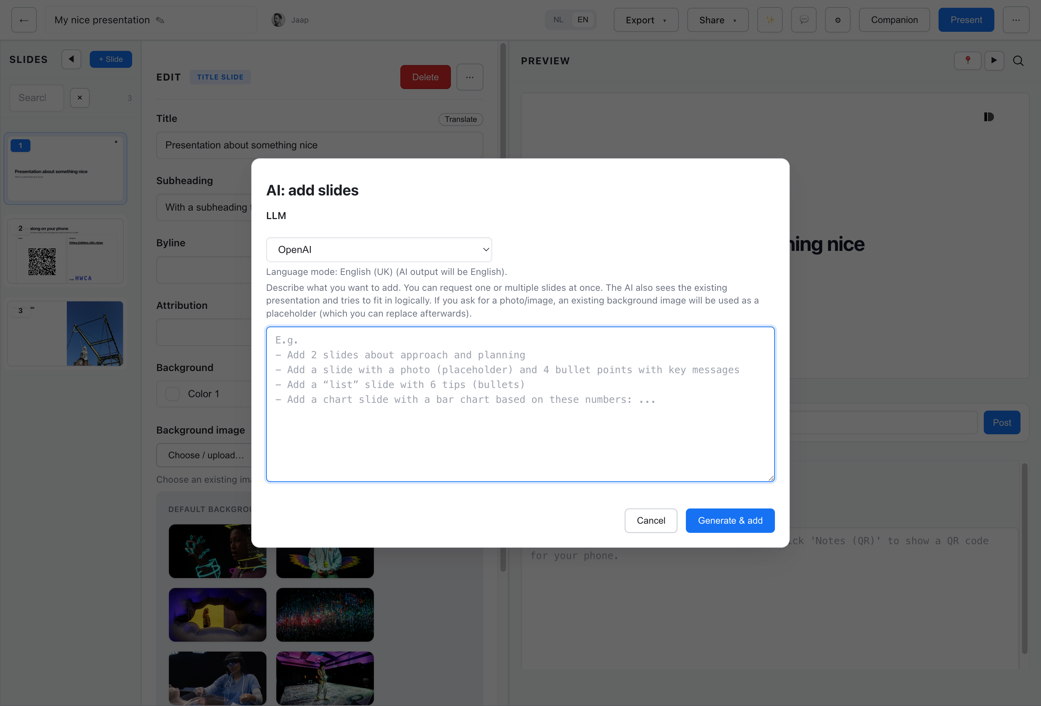Switch language to EN
1041x706 pixels.
(x=582, y=20)
